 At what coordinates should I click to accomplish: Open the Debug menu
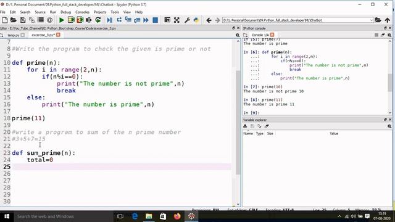(x=66, y=12)
